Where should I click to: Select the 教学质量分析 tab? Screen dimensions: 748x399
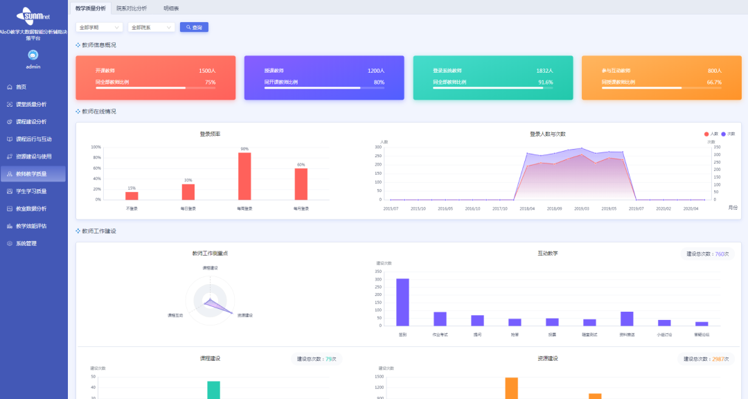point(91,8)
